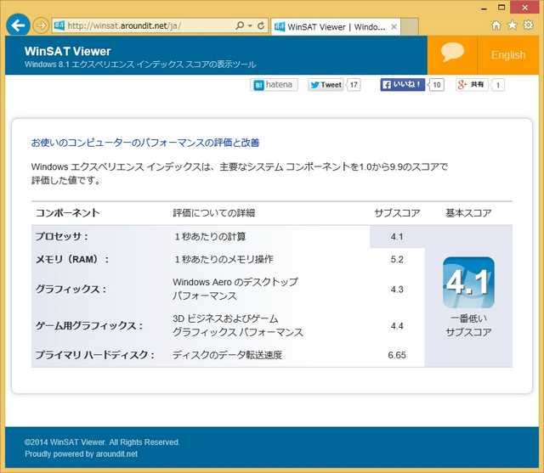Click the Facebook いいね！ like button
This screenshot has width=544, height=473.
coord(402,85)
